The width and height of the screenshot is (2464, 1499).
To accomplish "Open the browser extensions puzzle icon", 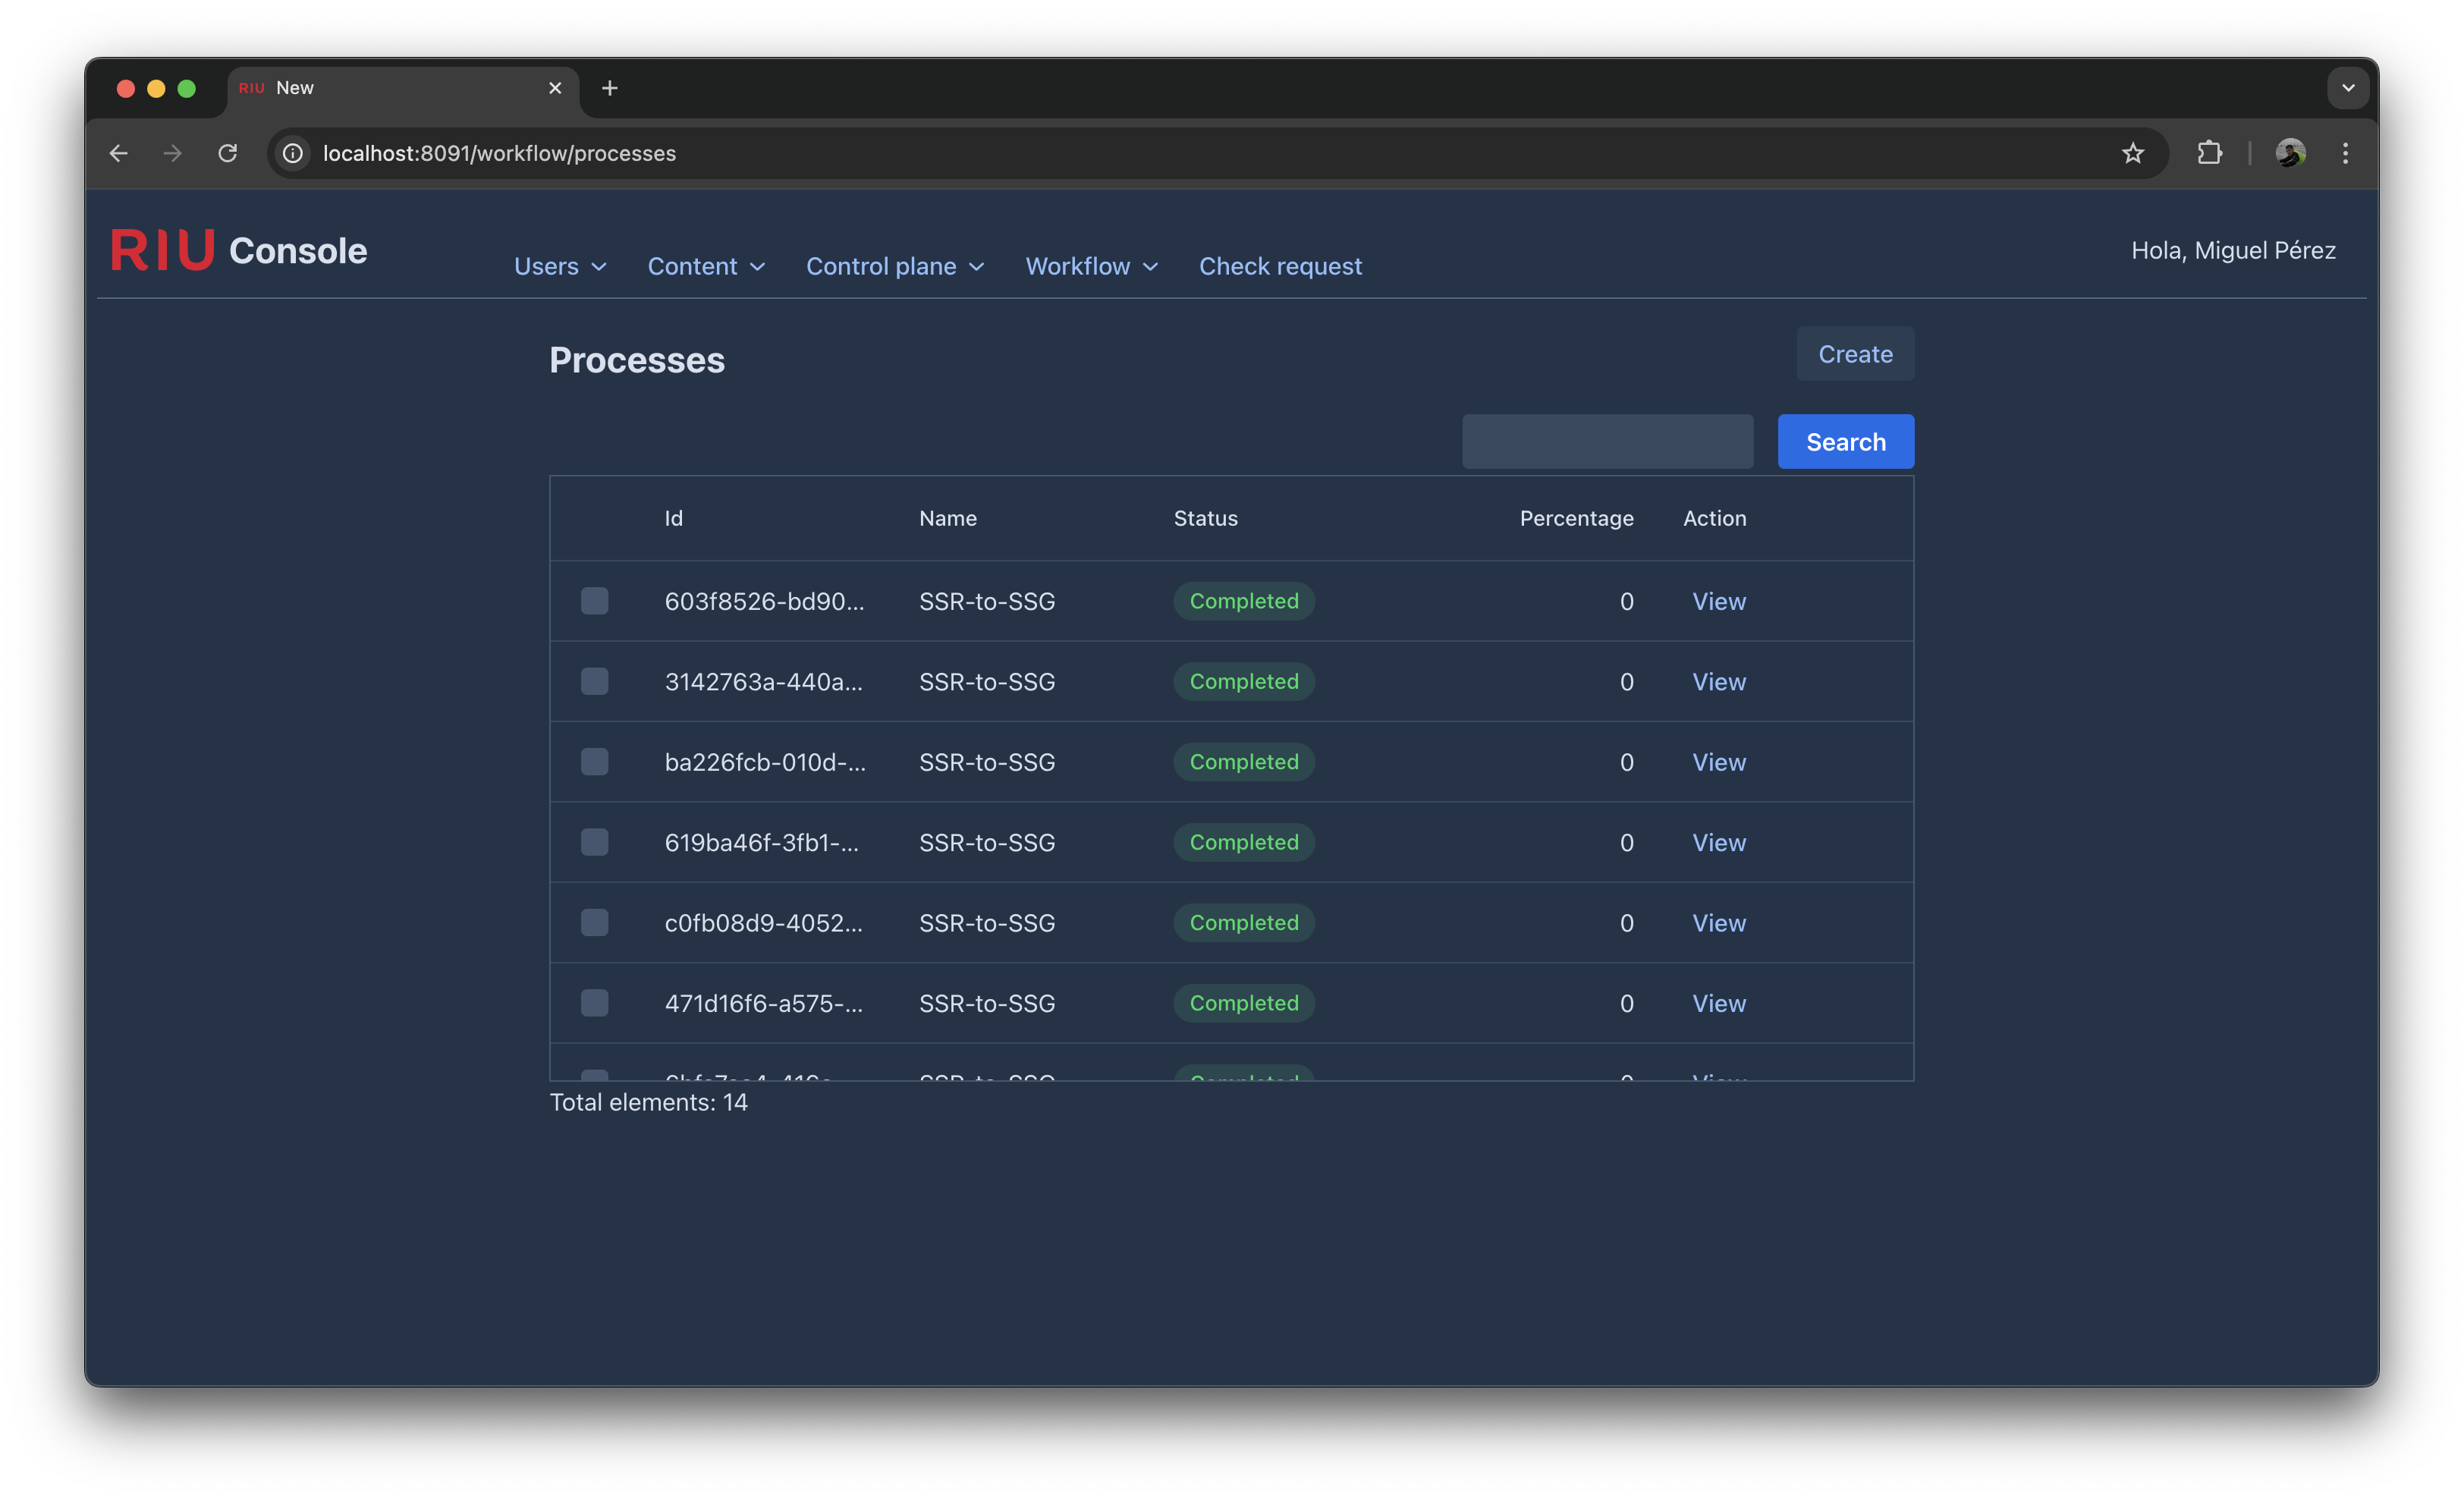I will click(2209, 153).
